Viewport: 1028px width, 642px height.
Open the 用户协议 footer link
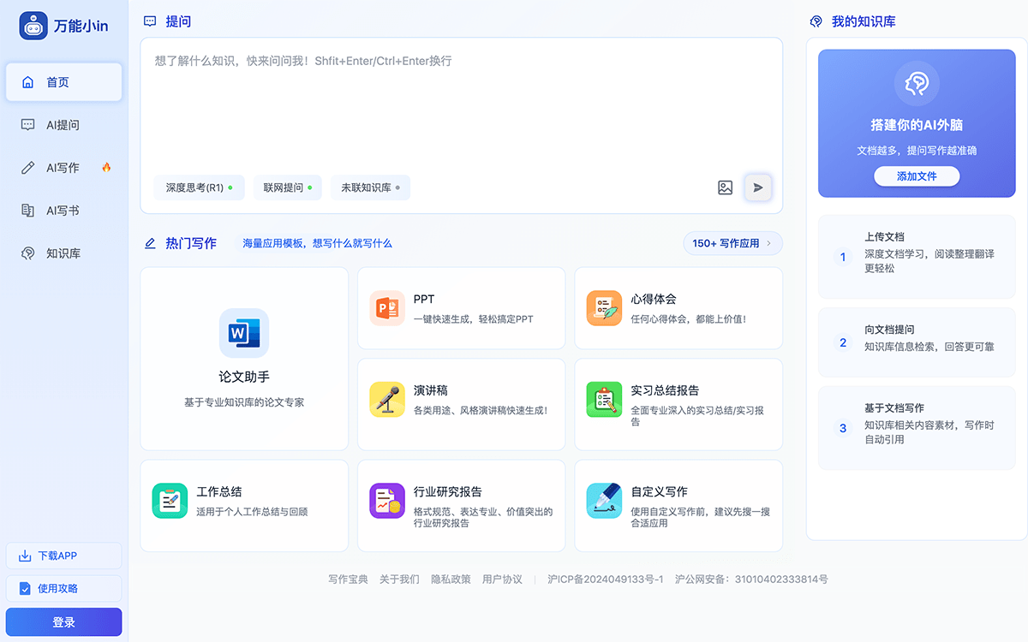pos(502,580)
